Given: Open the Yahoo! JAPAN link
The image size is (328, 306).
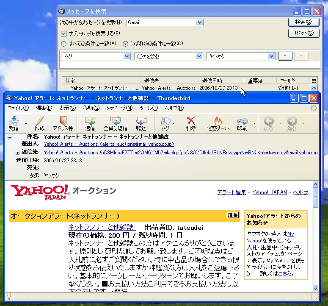Looking at the screenshot, I should [270, 192].
